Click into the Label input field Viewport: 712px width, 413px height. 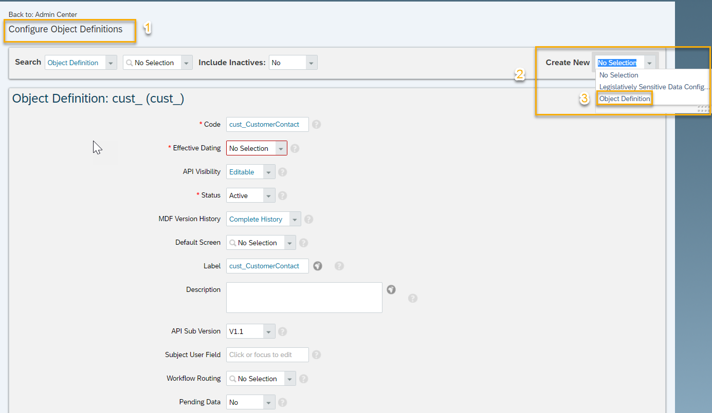pyautogui.click(x=267, y=266)
